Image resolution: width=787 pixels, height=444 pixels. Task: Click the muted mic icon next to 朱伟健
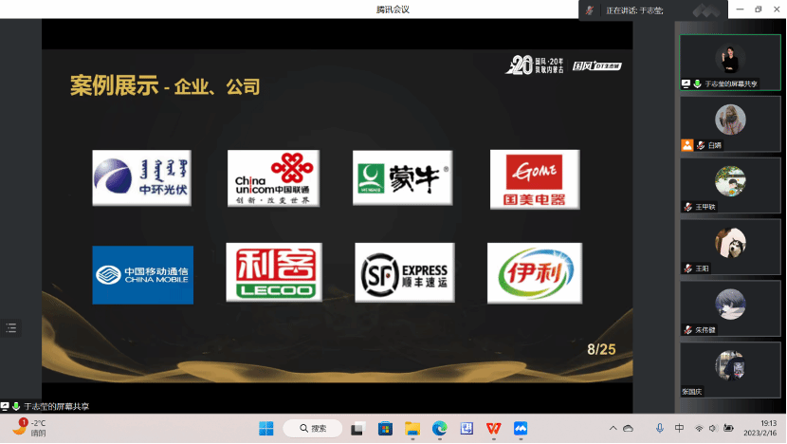[688, 330]
